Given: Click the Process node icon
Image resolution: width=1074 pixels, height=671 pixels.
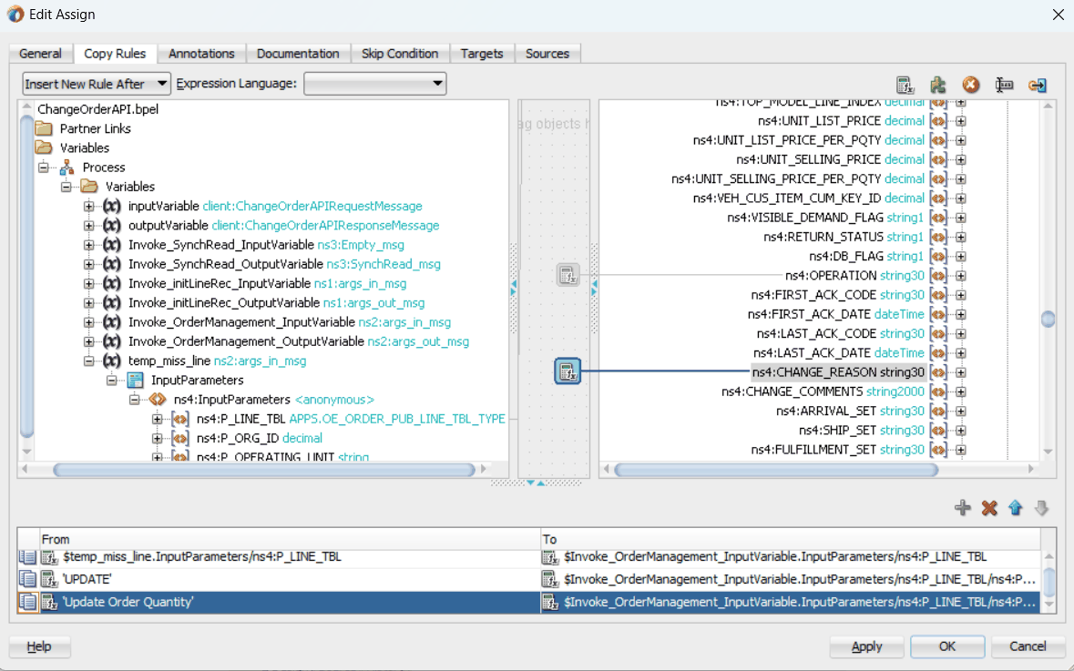Looking at the screenshot, I should (67, 167).
